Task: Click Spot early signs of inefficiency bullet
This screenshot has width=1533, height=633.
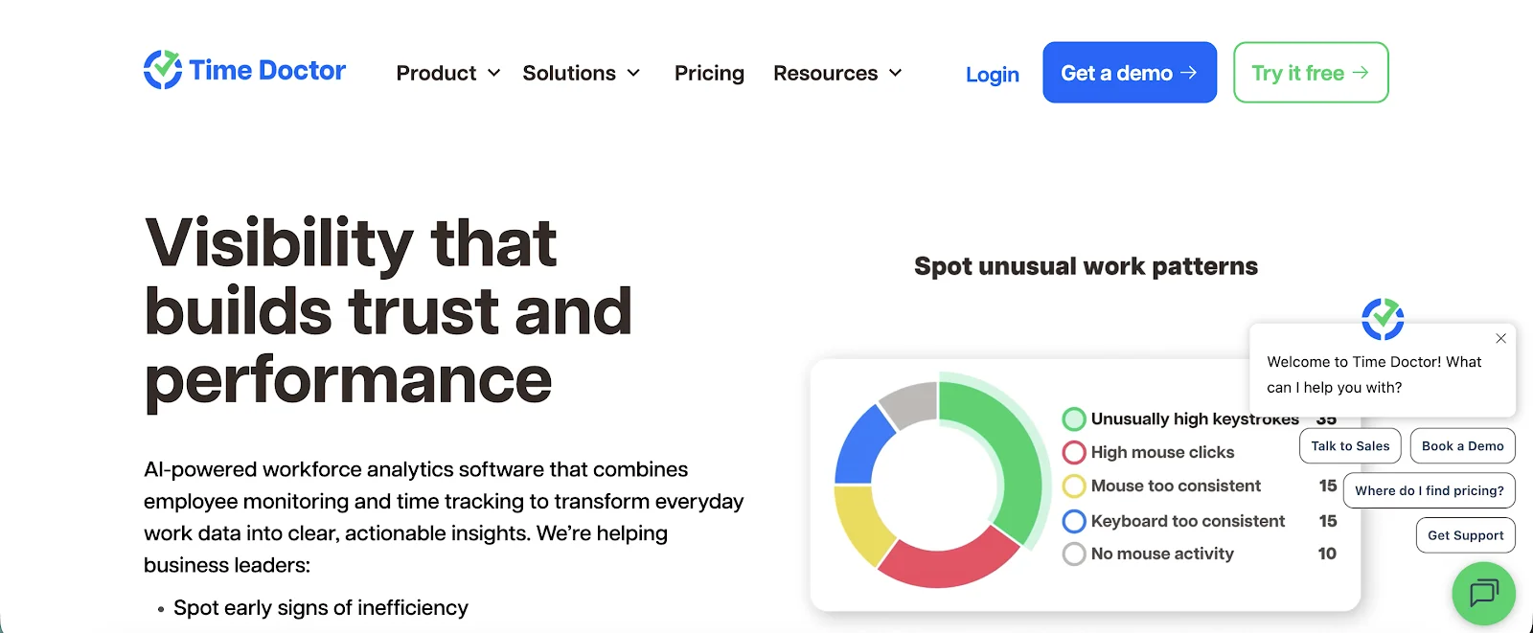Action: pos(321,608)
